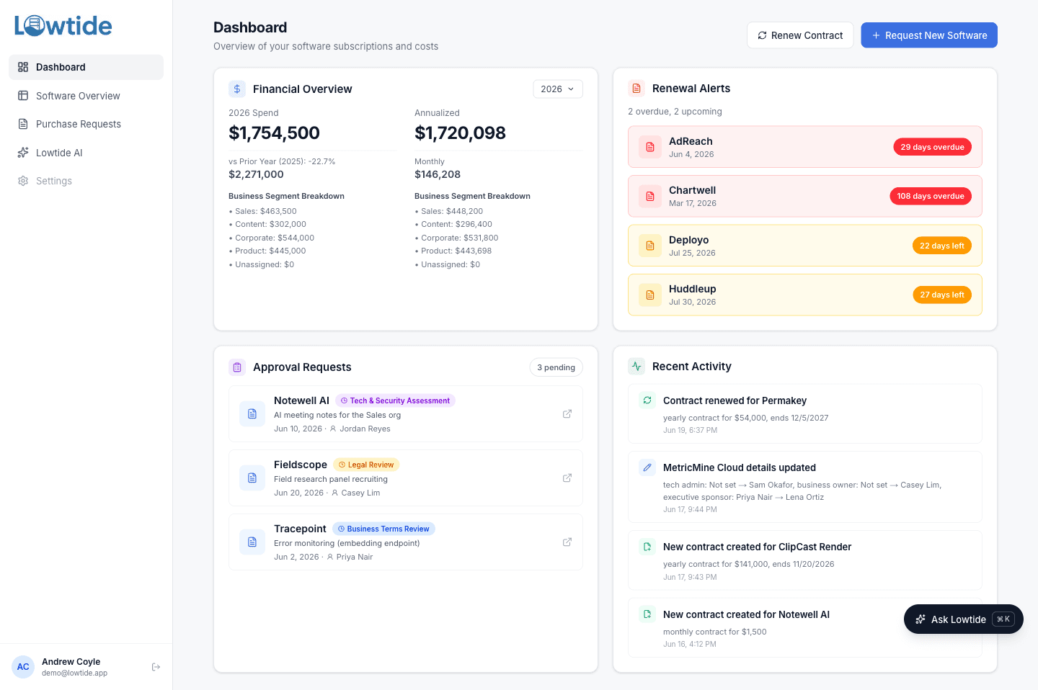Click the Recent Activity pulse icon
Screen dimensions: 1038x690
pos(636,366)
